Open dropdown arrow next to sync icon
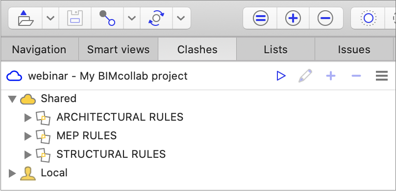Image resolution: width=396 pixels, height=191 pixels. point(181,18)
